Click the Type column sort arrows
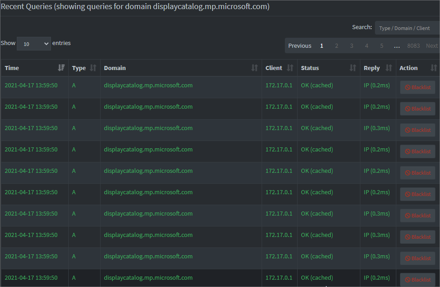This screenshot has width=440, height=287. 93,68
